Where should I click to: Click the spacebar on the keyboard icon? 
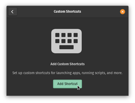tap(66, 47)
